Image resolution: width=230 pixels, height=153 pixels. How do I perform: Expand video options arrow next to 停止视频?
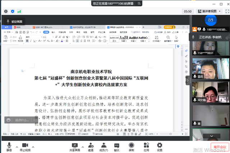tap(33, 144)
